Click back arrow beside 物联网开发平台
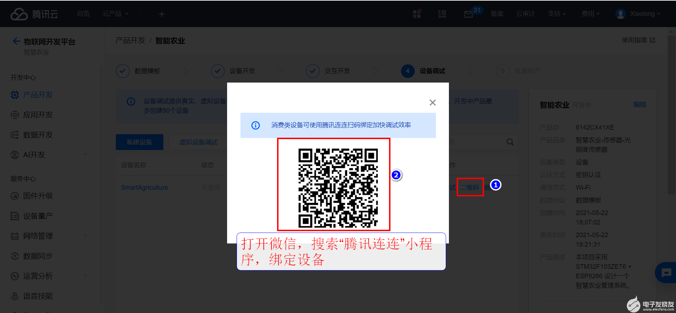This screenshot has height=313, width=676. coord(16,41)
